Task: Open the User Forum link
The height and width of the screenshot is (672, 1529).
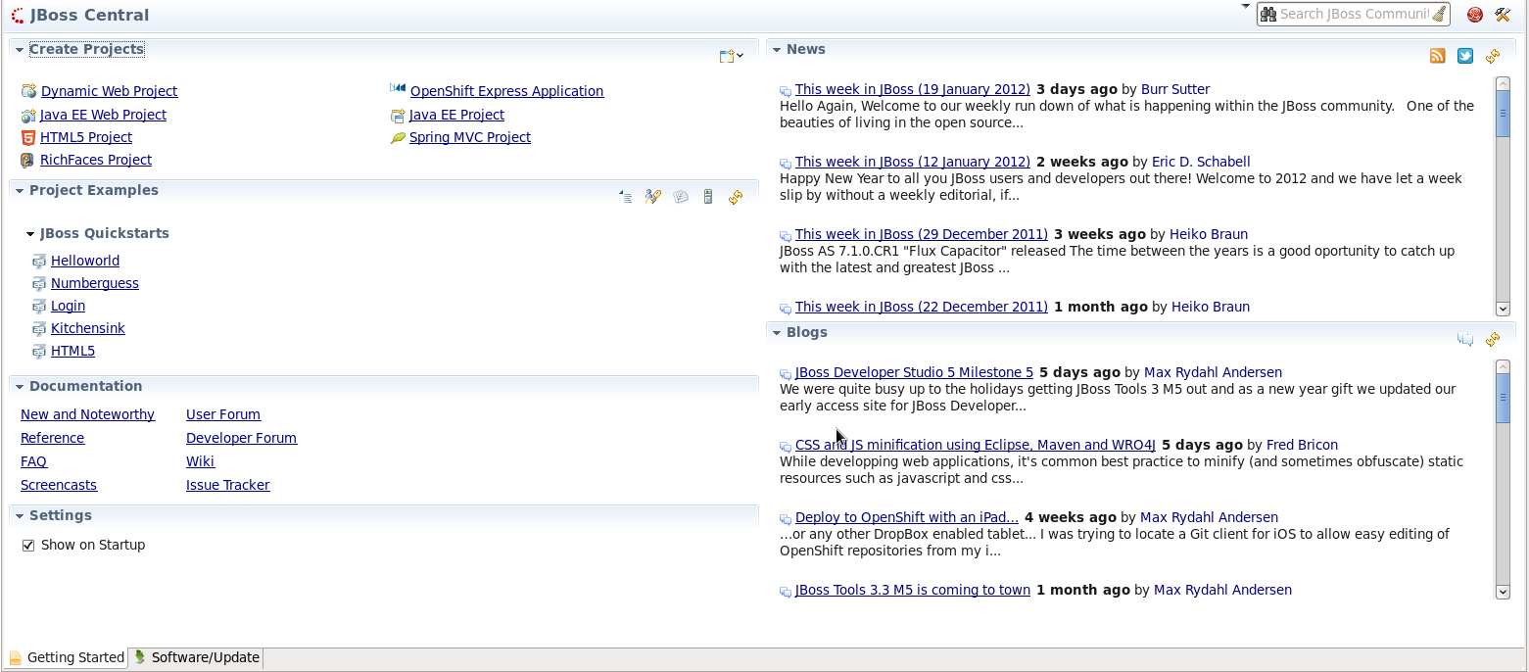Action: tap(223, 414)
